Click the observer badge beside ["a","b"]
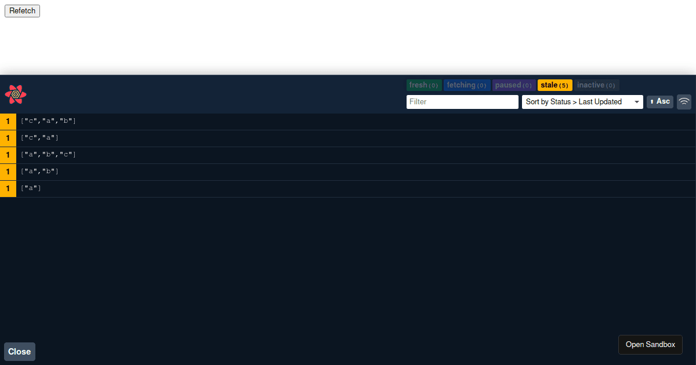This screenshot has width=696, height=365. (x=8, y=171)
